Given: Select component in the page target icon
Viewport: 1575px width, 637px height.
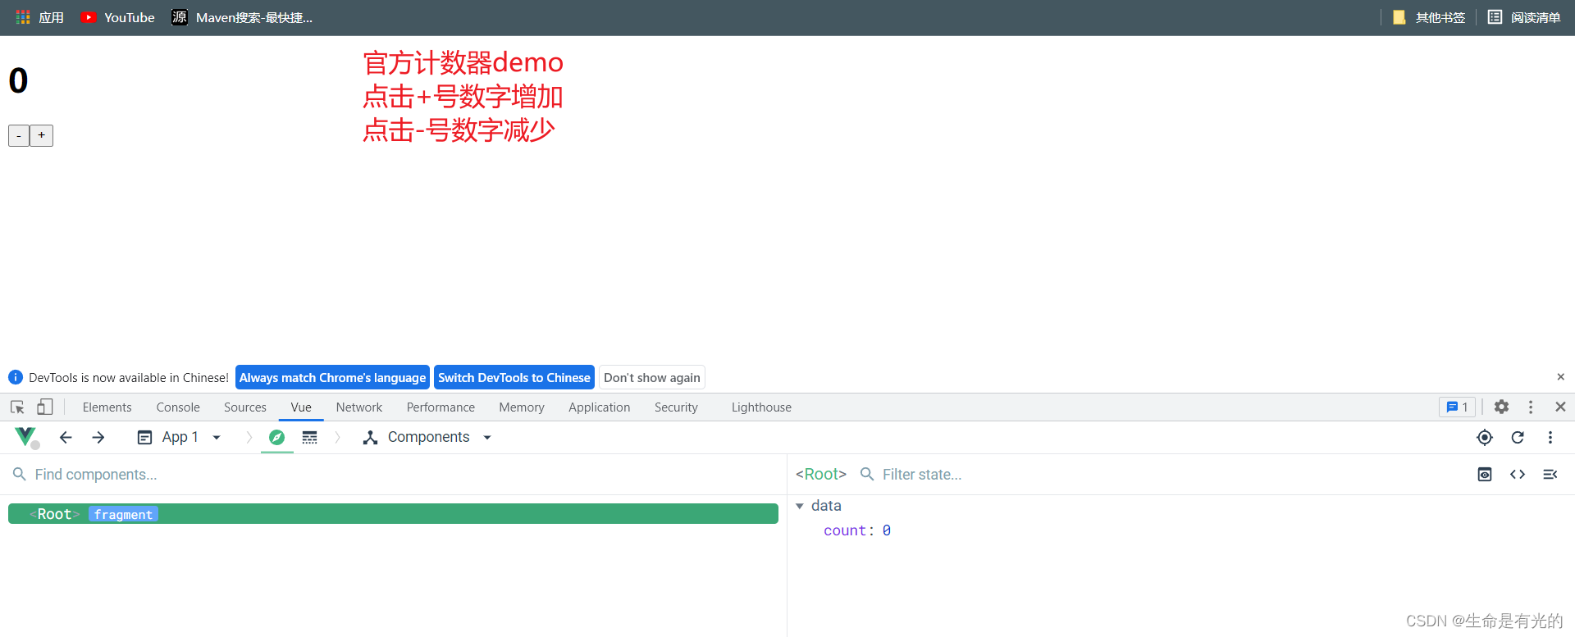Looking at the screenshot, I should tap(1485, 438).
